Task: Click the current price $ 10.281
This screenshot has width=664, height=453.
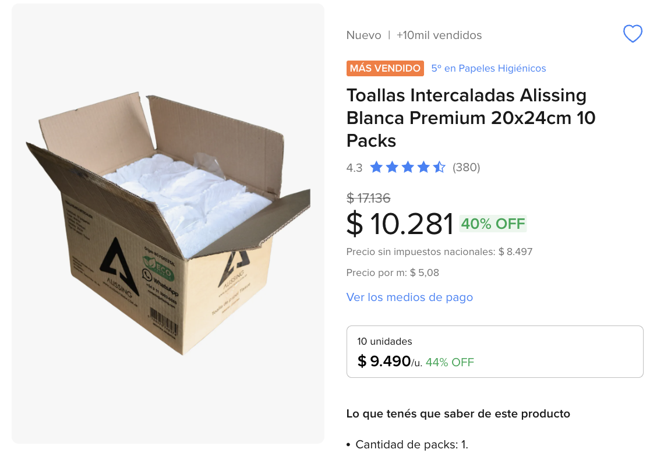Action: pos(400,224)
